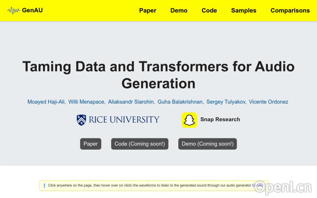The image size is (317, 198).
Task: Go to the Demo navigation item
Action: [x=179, y=11]
